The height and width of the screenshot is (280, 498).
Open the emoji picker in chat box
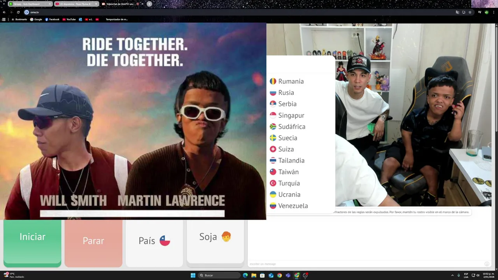pyautogui.click(x=487, y=264)
